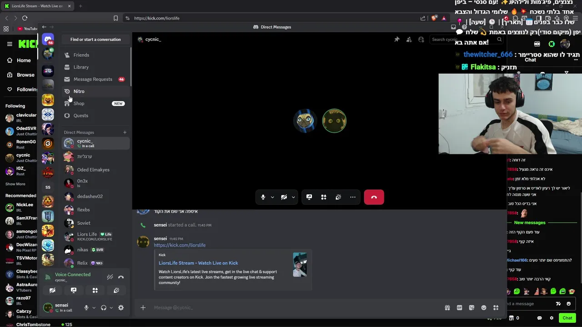
Task: Share screen from voice panel
Action: coord(74,290)
